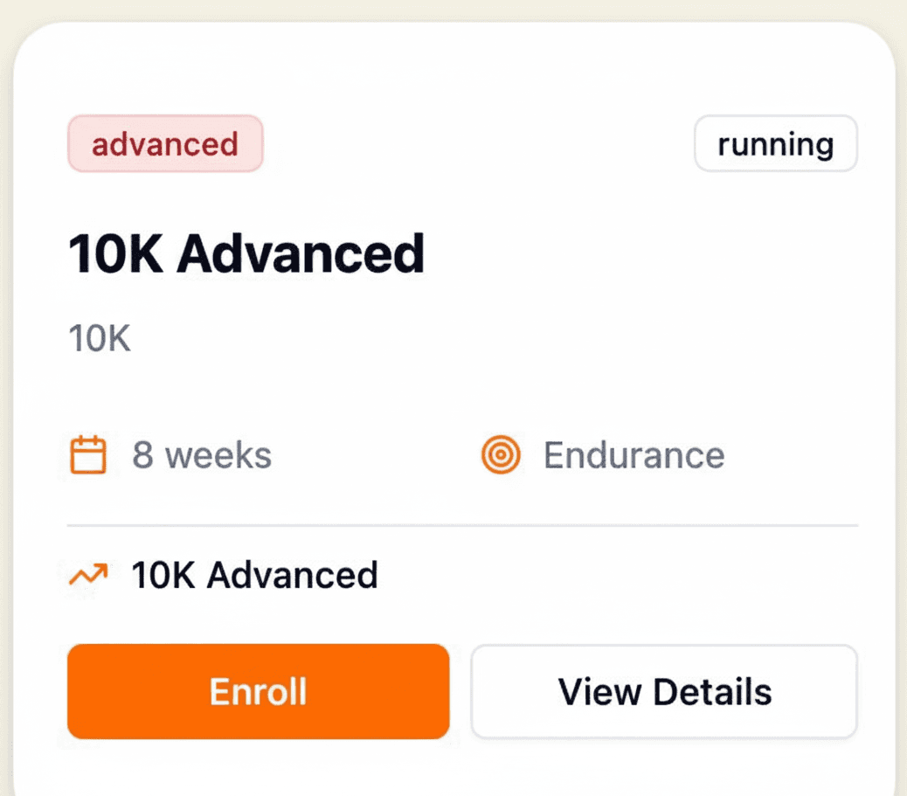Open details for the 8 weeks duration
This screenshot has height=796, width=907.
201,454
